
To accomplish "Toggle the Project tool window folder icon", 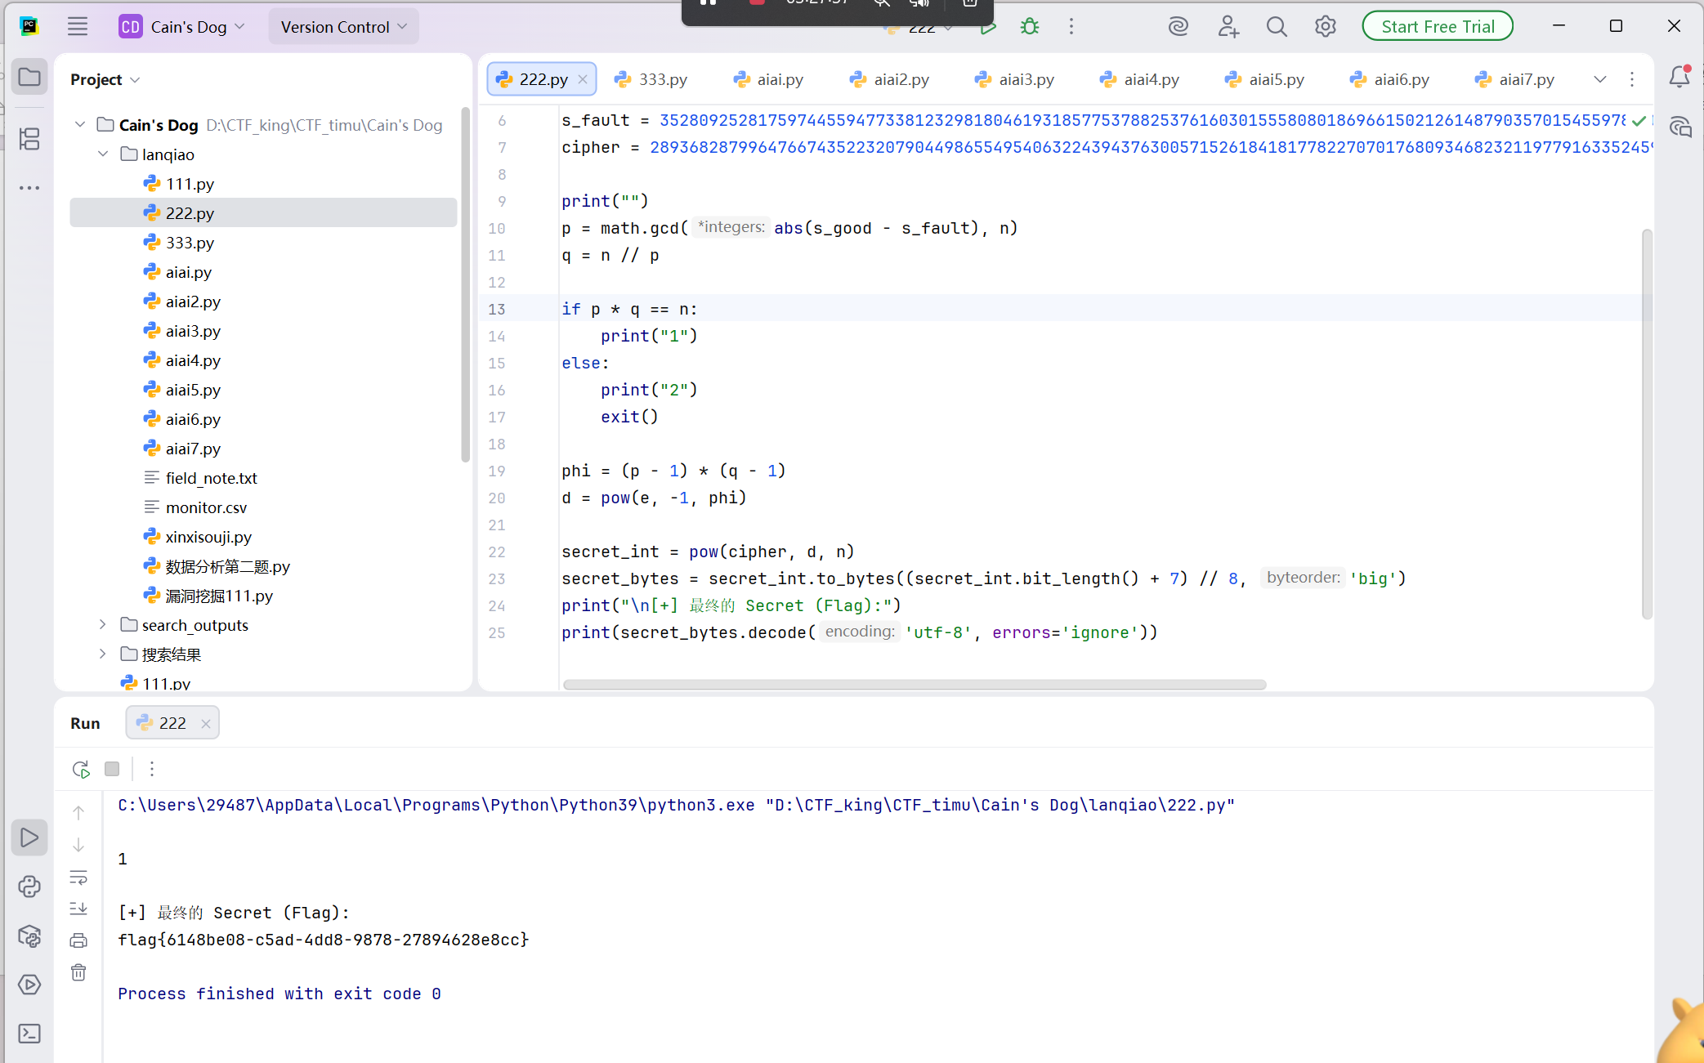I will [x=29, y=78].
